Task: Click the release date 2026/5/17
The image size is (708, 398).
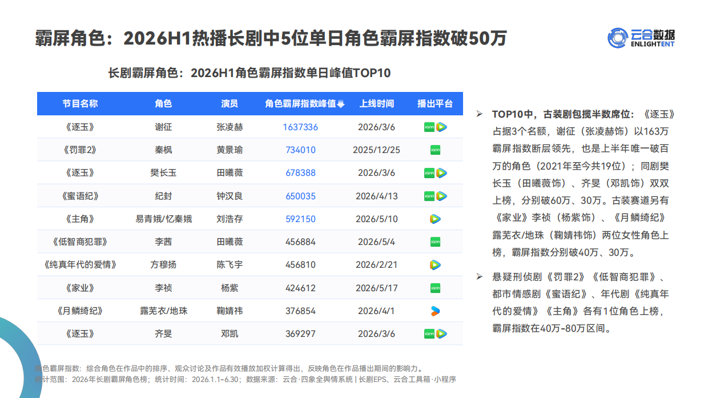Action: [x=376, y=288]
